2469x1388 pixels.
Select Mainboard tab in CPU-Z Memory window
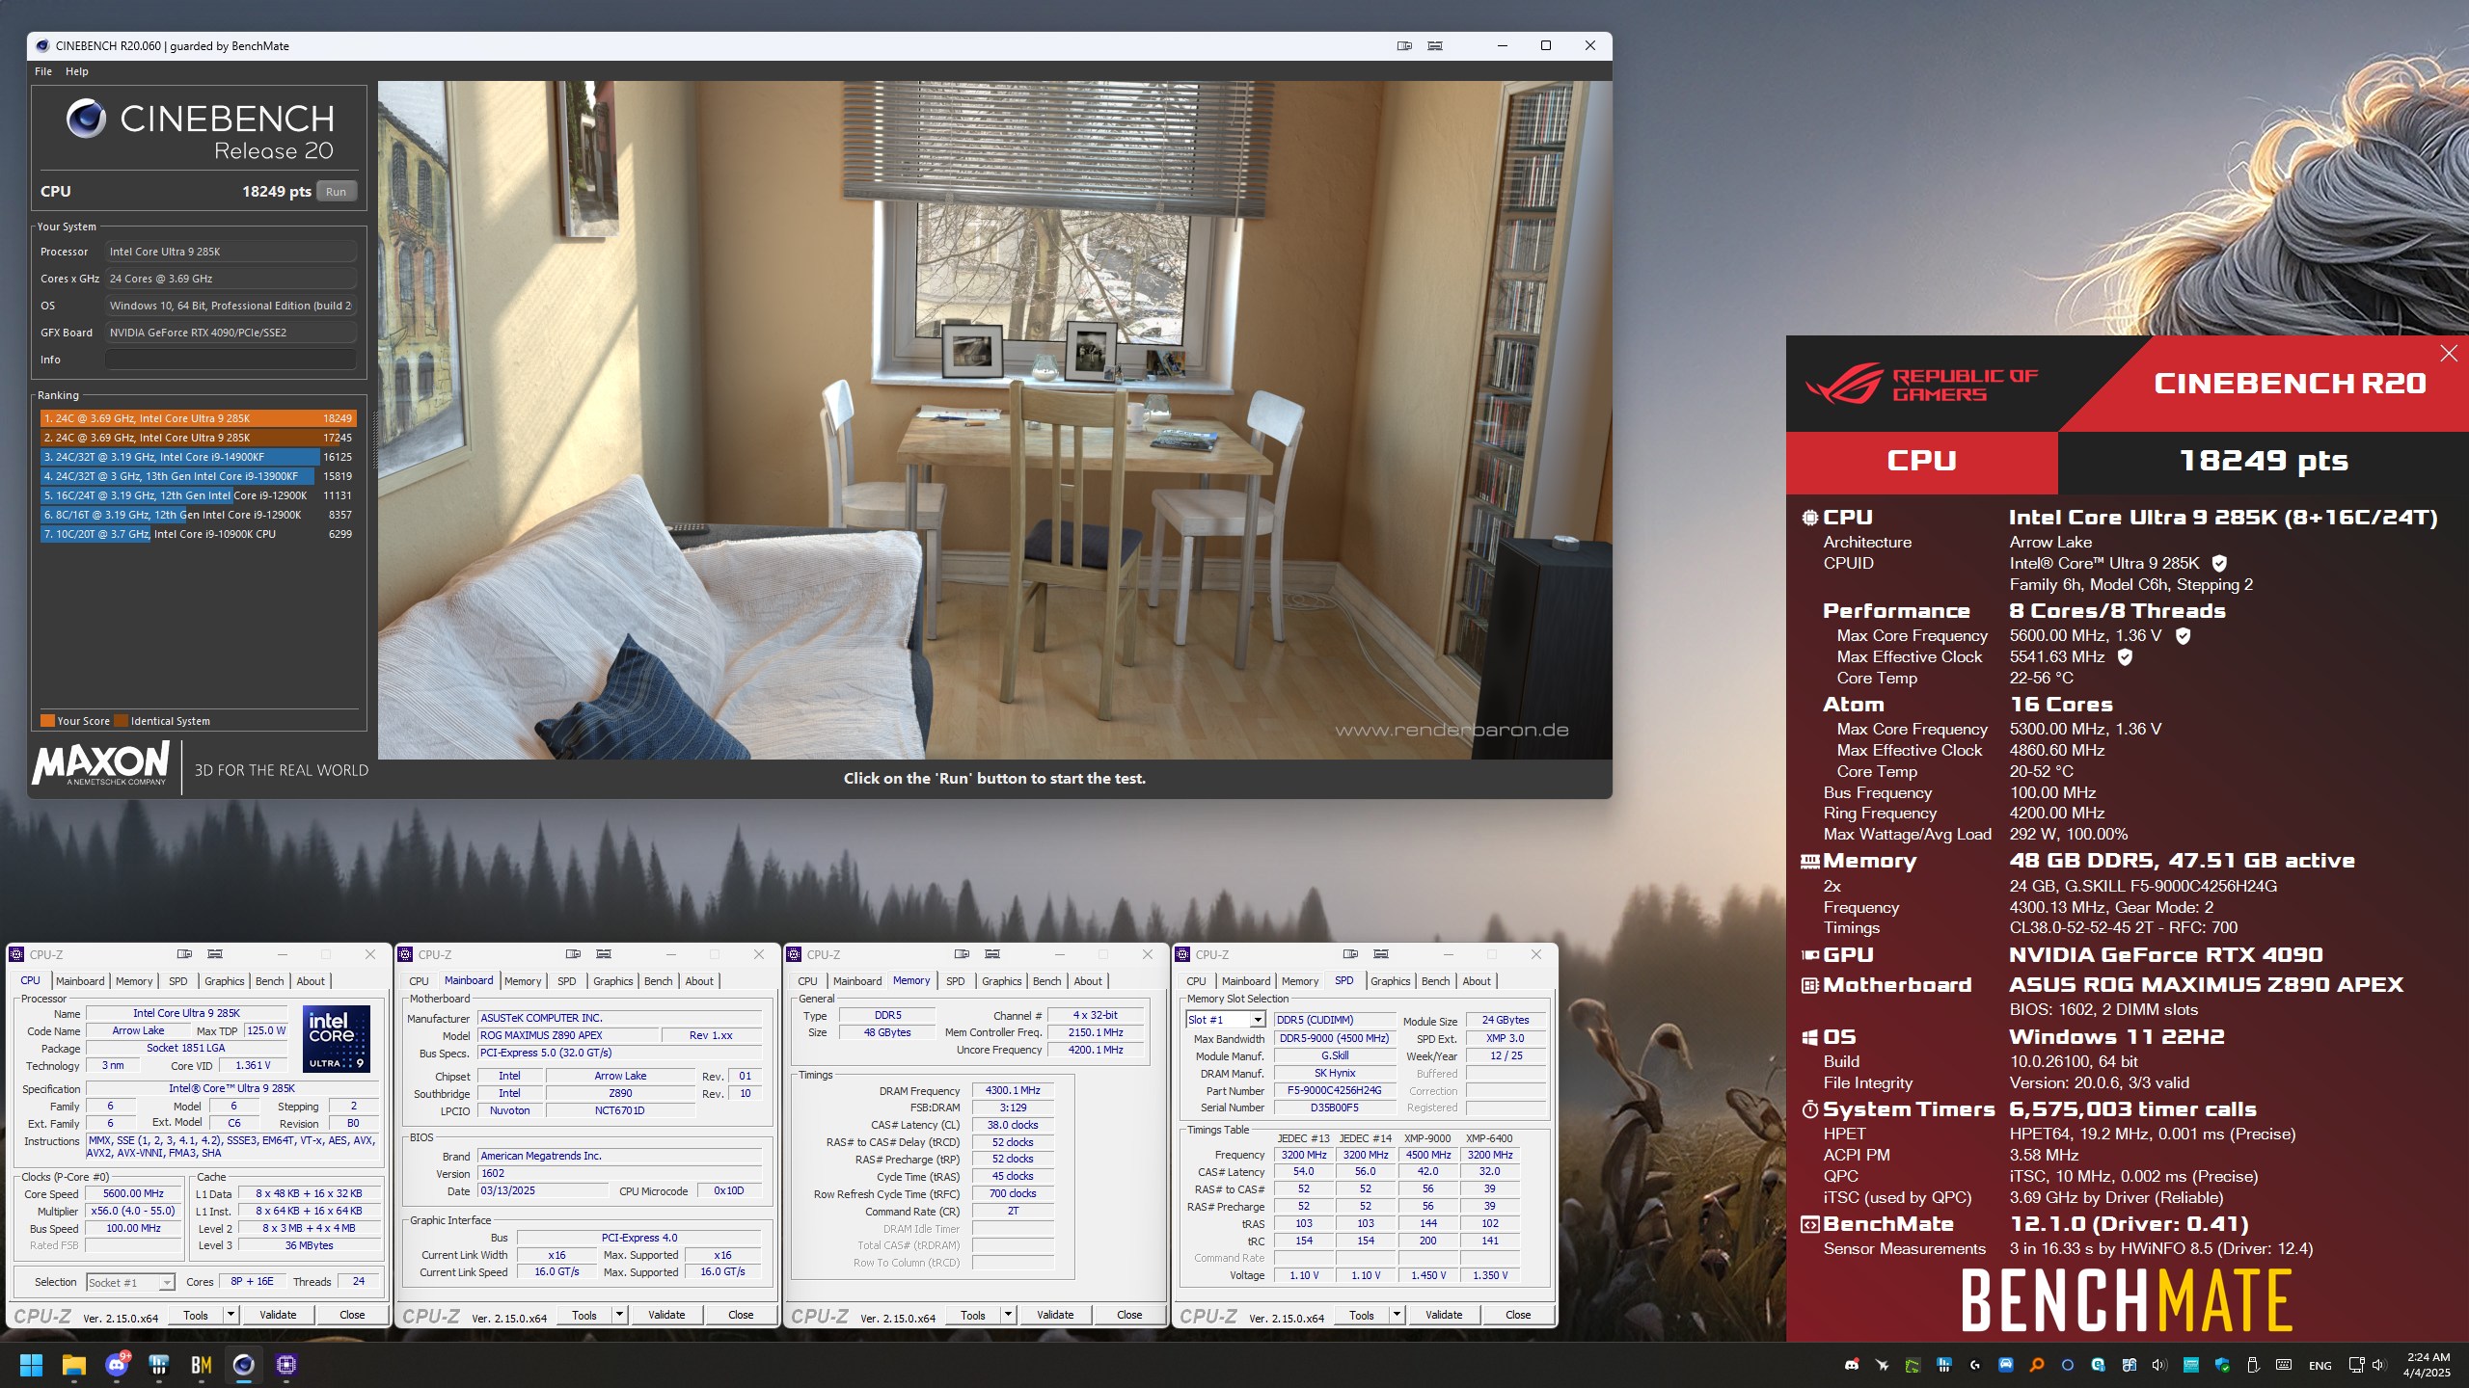[x=857, y=981]
